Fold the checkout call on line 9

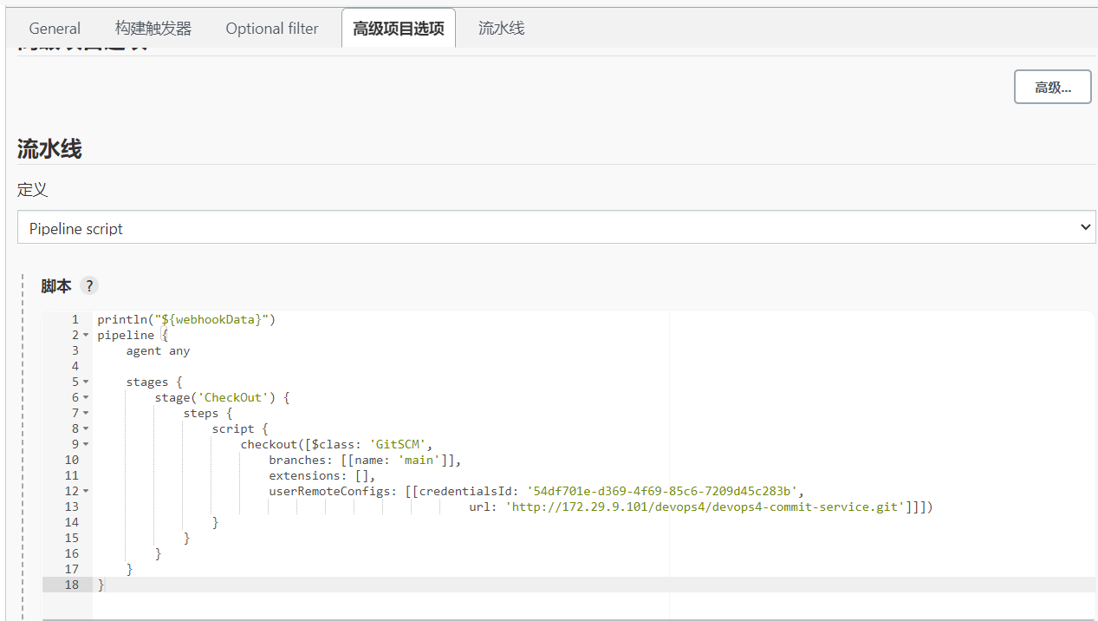click(86, 445)
